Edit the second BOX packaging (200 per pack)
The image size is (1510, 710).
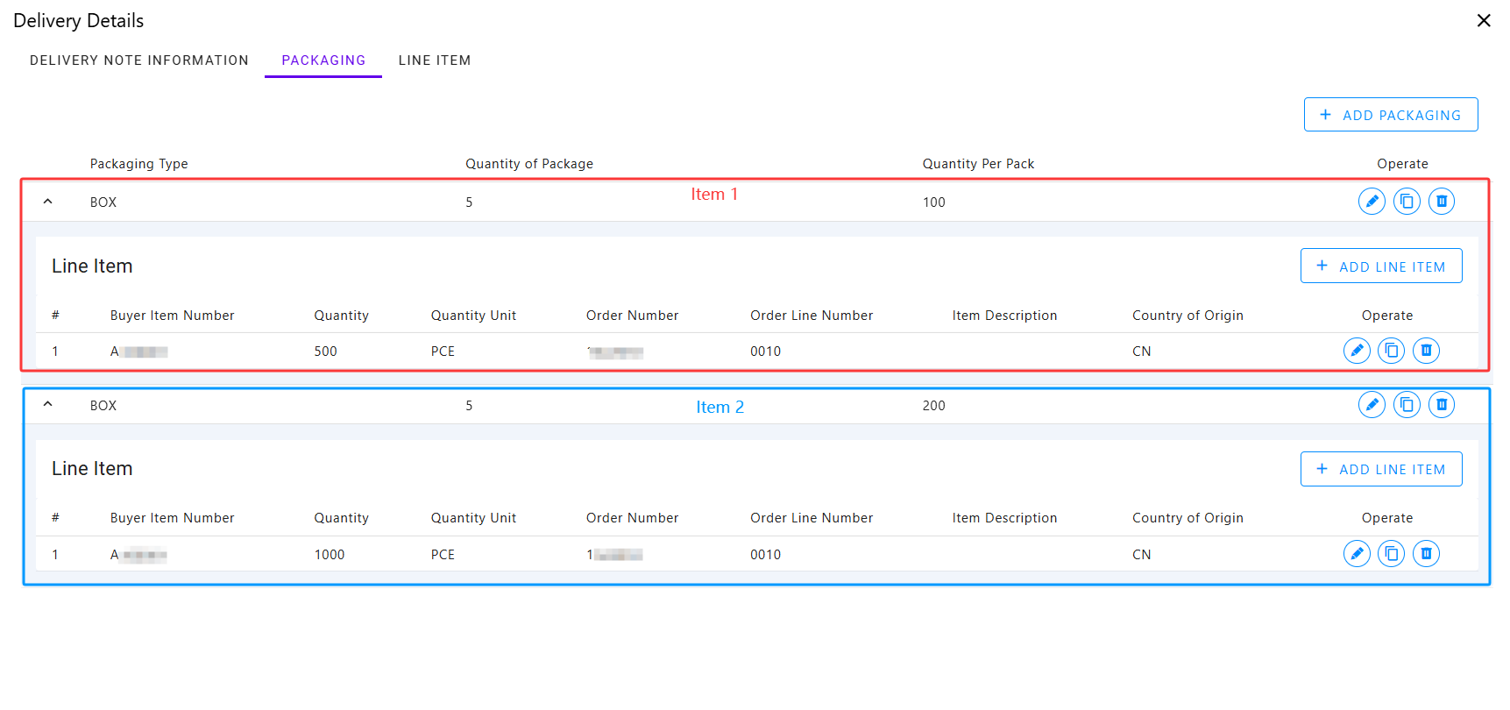point(1372,405)
